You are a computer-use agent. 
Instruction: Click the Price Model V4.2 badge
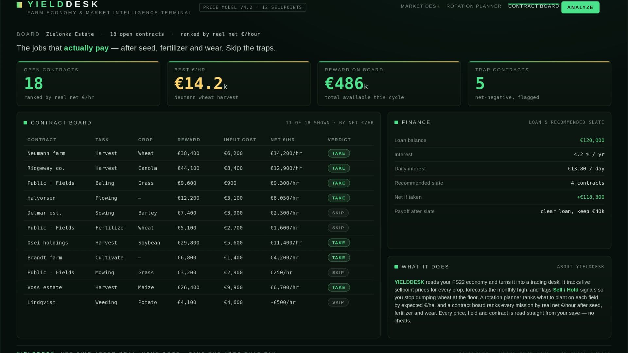pos(253,7)
